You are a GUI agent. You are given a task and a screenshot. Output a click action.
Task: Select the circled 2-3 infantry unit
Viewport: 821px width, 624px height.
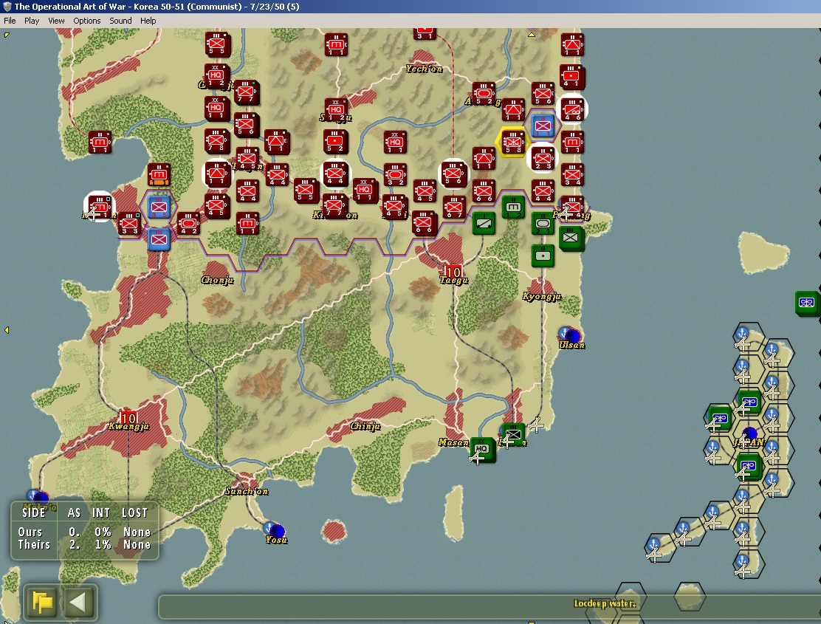point(543,158)
